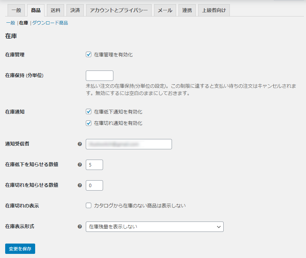The image size is (306, 258).
Task: Go to ダウンロード商品 sub-section
Action: point(50,23)
